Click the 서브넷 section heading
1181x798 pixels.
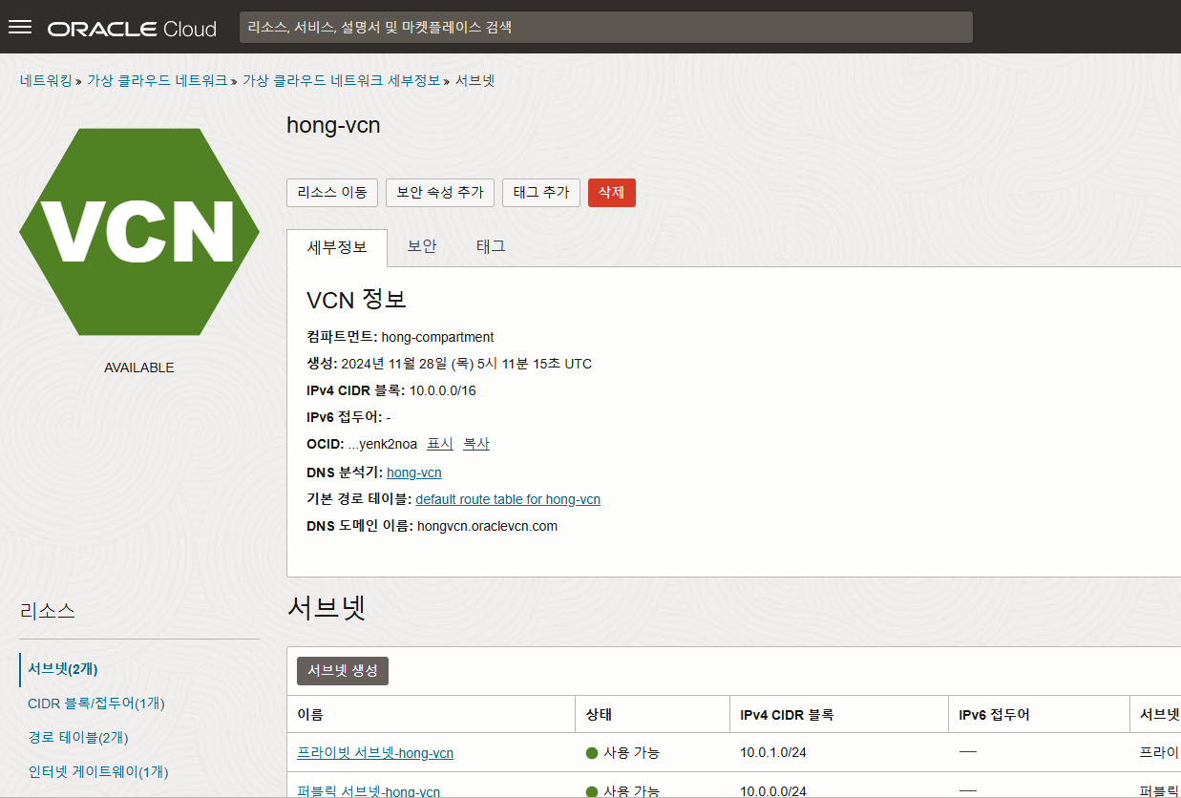click(x=327, y=608)
